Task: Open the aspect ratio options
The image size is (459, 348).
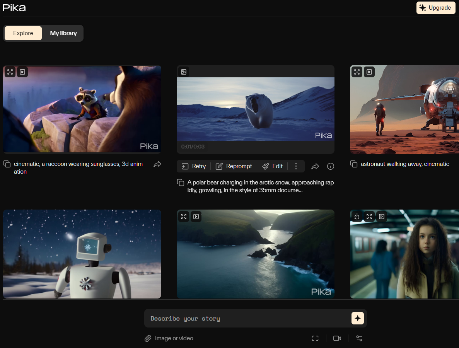Action: (315, 338)
